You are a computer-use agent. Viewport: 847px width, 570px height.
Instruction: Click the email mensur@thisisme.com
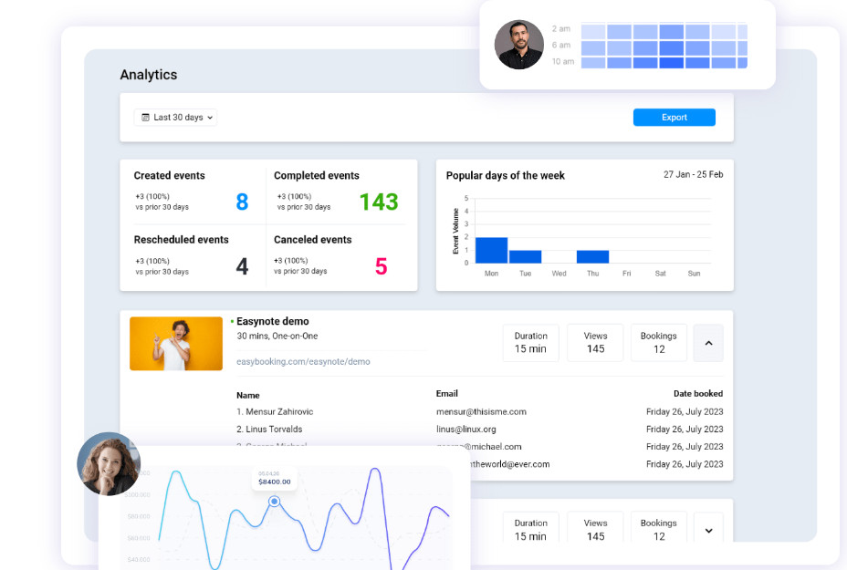point(481,412)
